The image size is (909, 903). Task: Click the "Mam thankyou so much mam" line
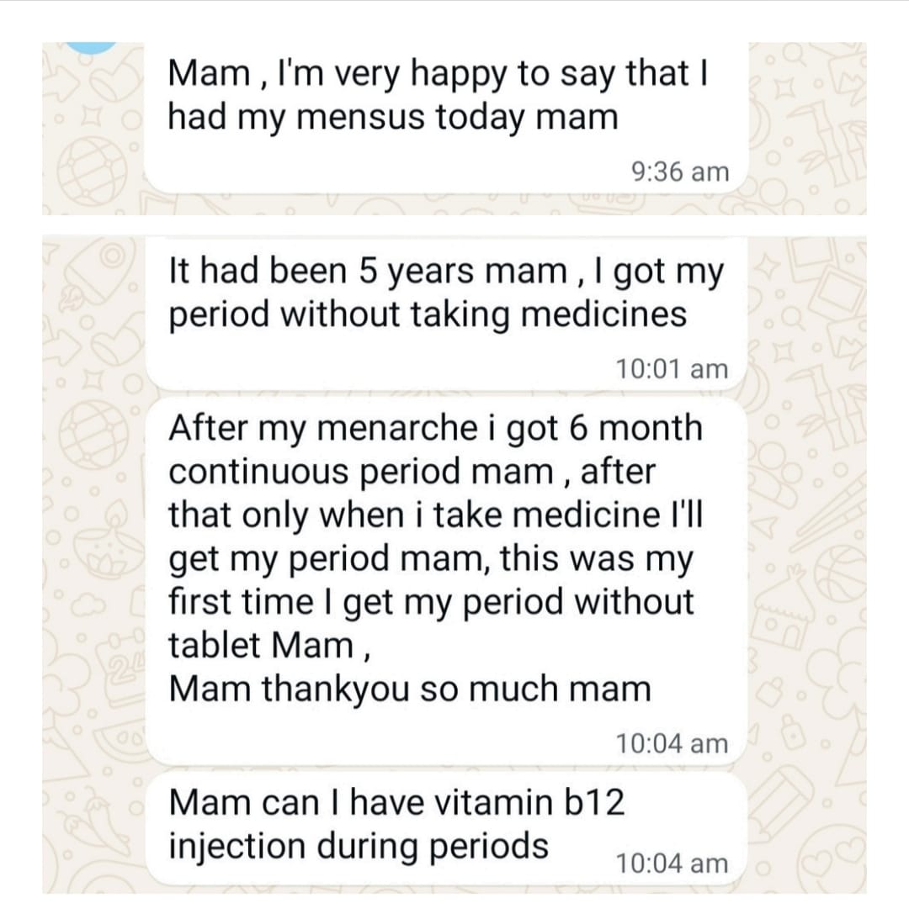click(x=409, y=689)
